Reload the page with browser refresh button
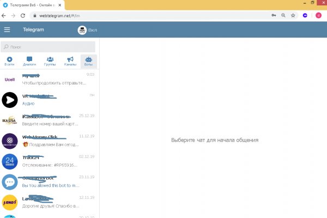The image size is (327, 218). tap(22, 15)
